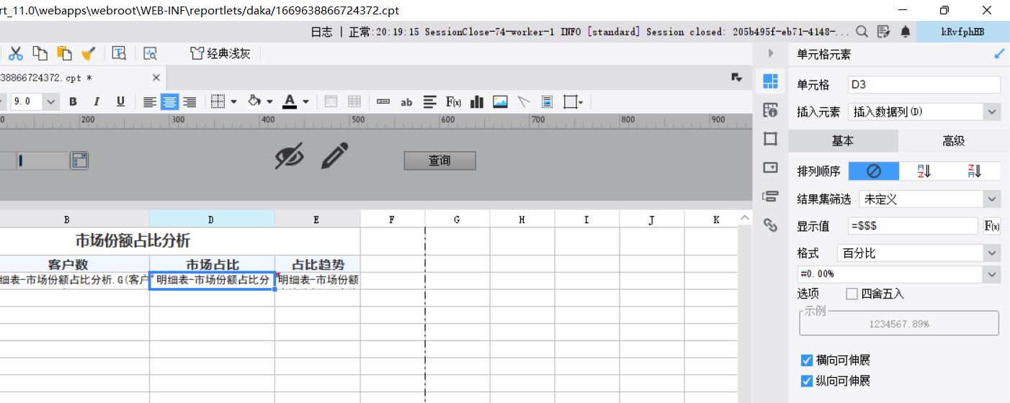This screenshot has width=1010, height=403.
Task: Click the Cut scissors icon
Action: 16,53
